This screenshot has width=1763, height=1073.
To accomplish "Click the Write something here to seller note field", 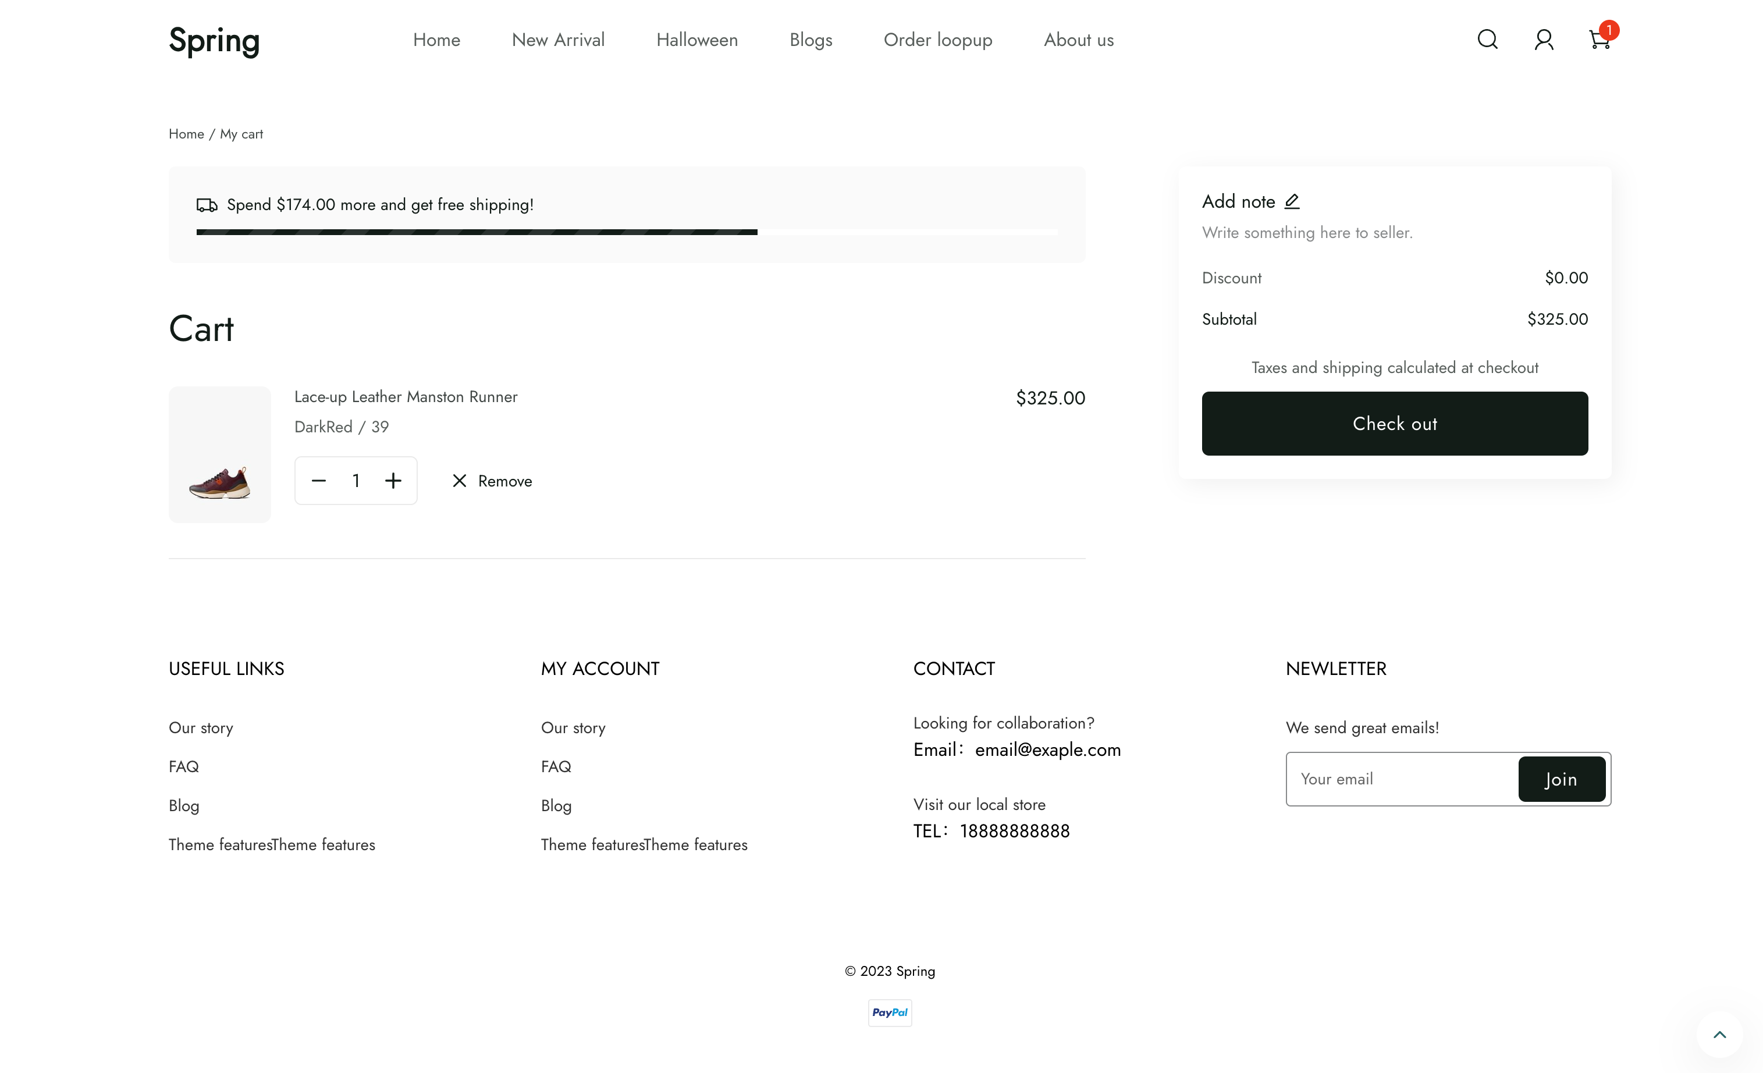I will pos(1307,233).
